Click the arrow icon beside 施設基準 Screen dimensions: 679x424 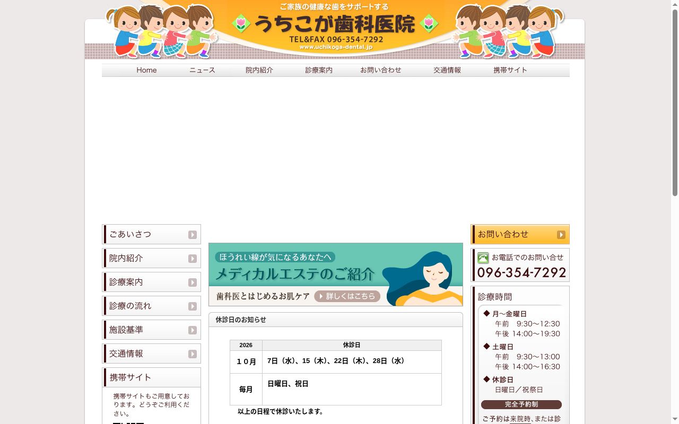click(193, 330)
